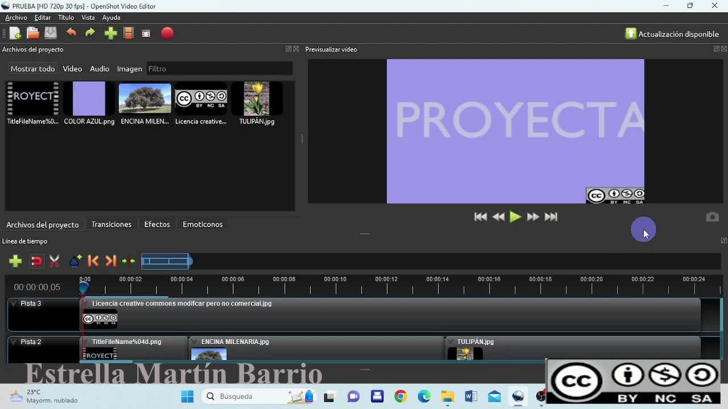Switch to the Transiciones tab
The width and height of the screenshot is (728, 409).
(x=111, y=224)
